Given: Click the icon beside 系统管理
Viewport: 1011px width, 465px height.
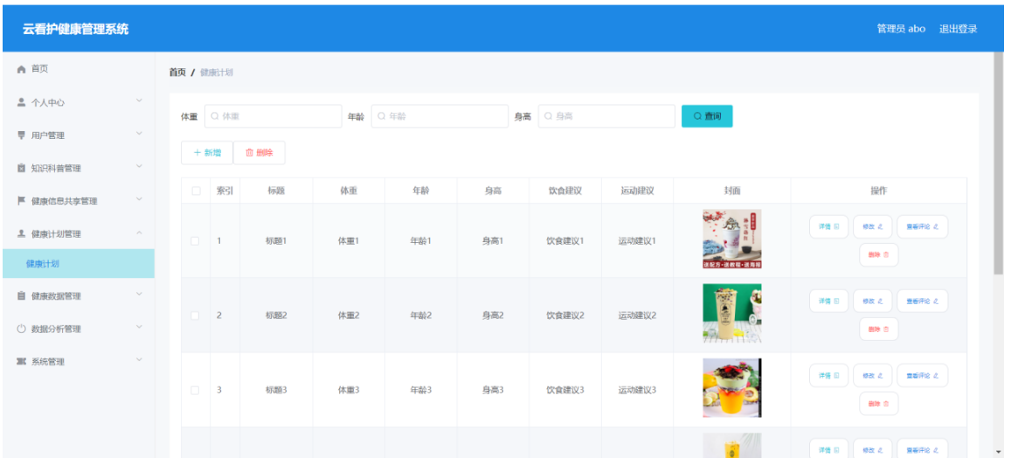Looking at the screenshot, I should point(21,361).
